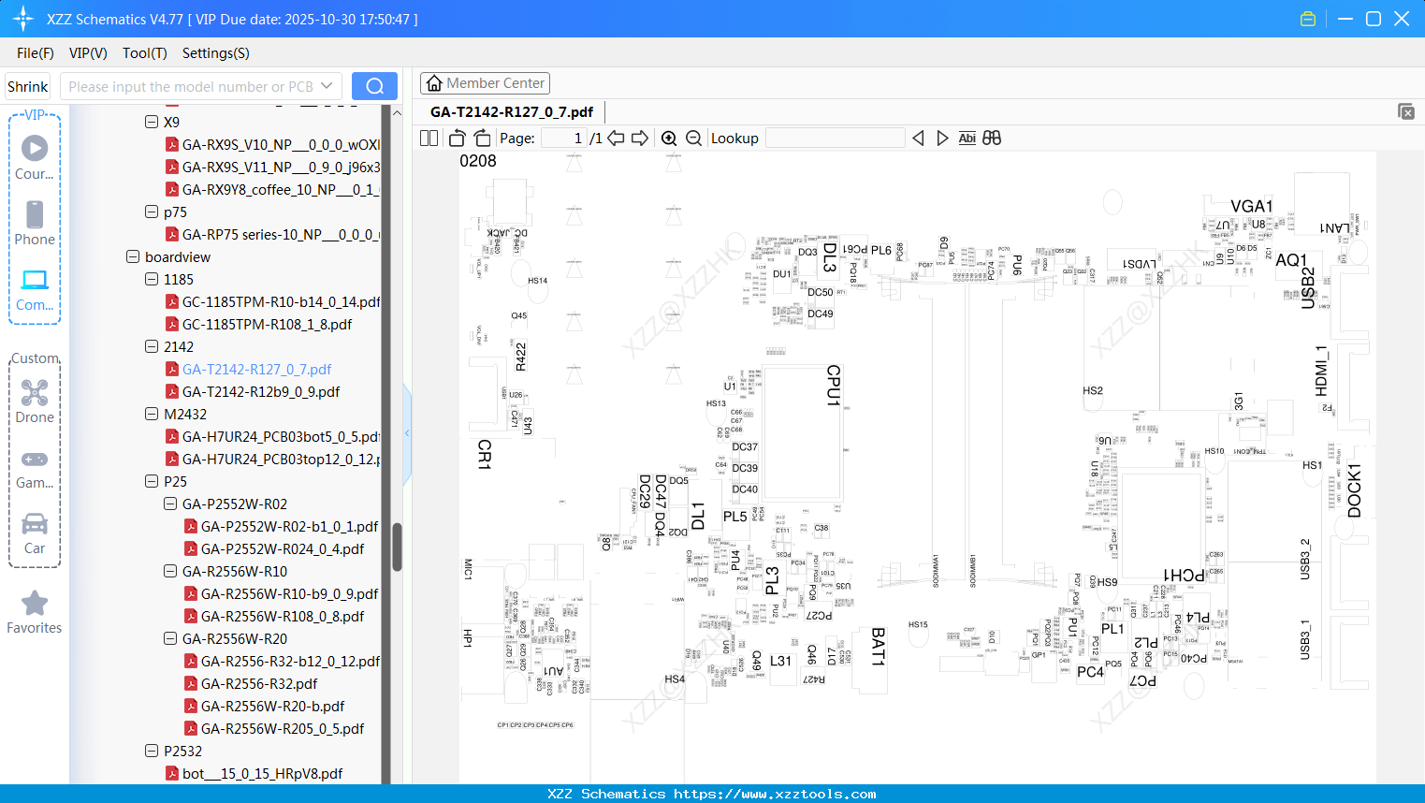Viewport: 1425px width, 803px height.
Task: Rotate the page counterclockwise
Action: click(457, 138)
